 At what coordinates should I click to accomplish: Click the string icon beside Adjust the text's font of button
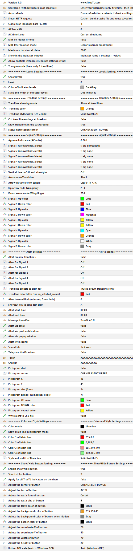point(4,496)
